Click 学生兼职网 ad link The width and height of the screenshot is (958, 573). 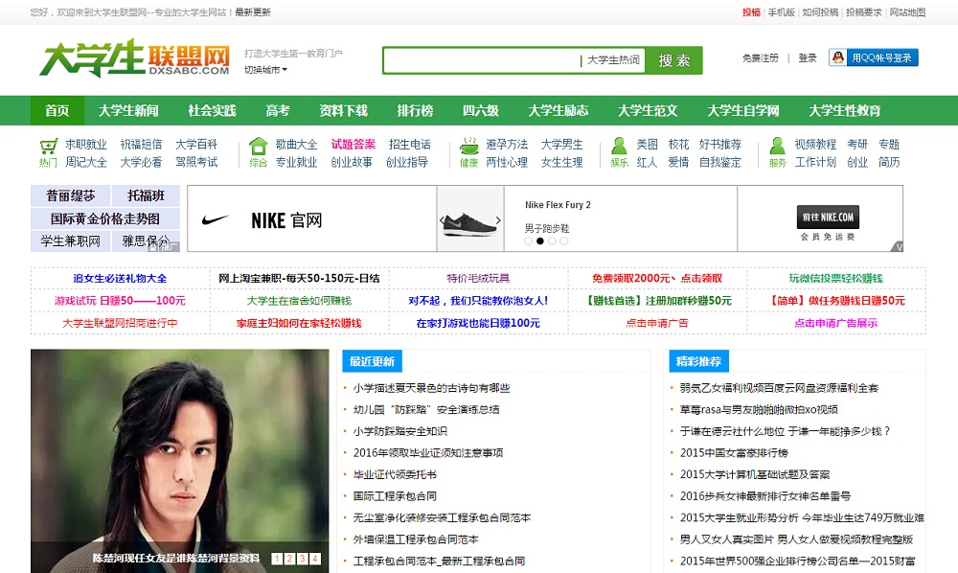click(x=71, y=241)
